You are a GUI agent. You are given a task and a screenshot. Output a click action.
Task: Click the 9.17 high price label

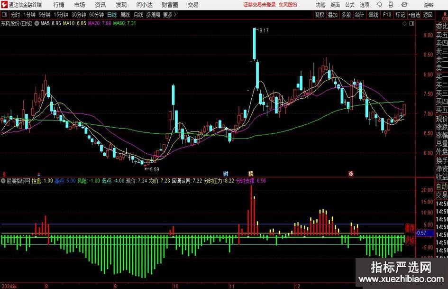[x=264, y=30]
